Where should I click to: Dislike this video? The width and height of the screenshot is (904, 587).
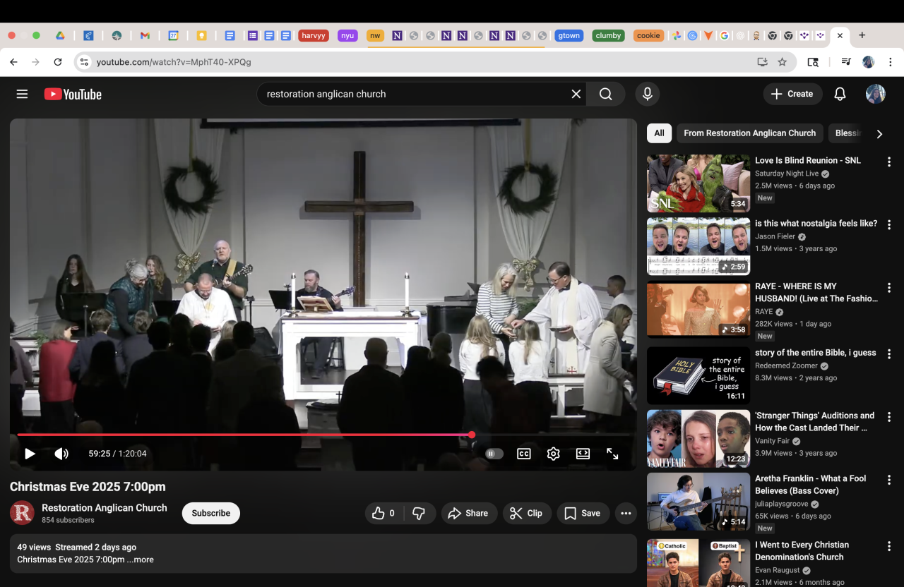coord(419,513)
